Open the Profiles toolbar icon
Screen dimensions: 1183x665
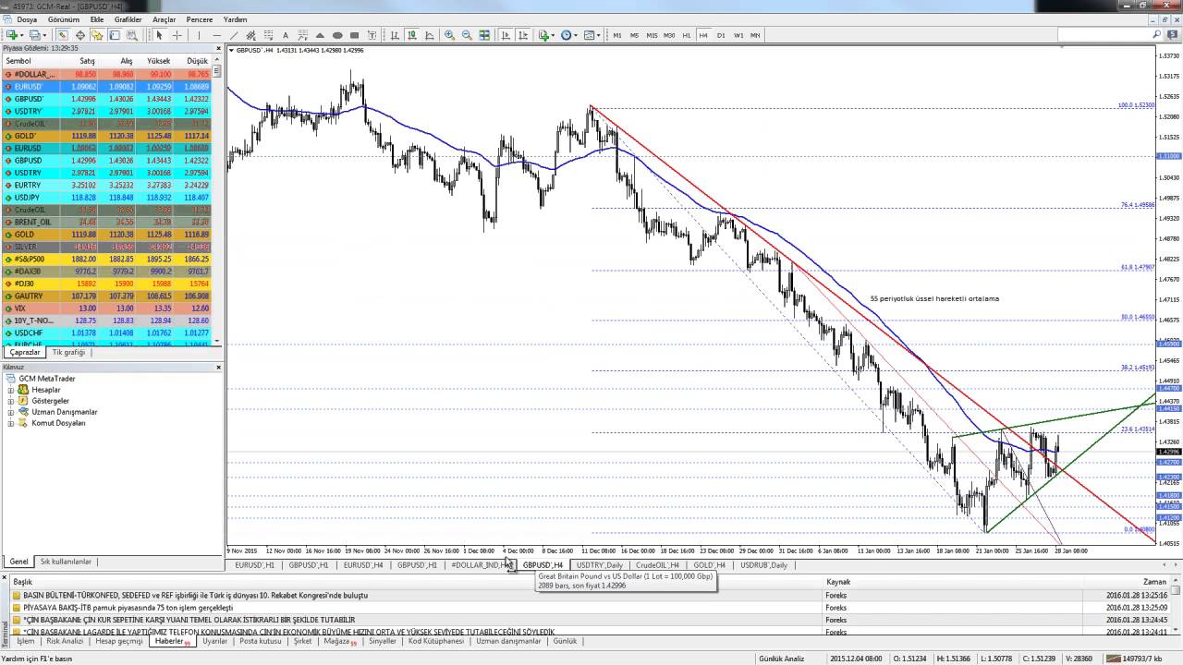[x=36, y=35]
